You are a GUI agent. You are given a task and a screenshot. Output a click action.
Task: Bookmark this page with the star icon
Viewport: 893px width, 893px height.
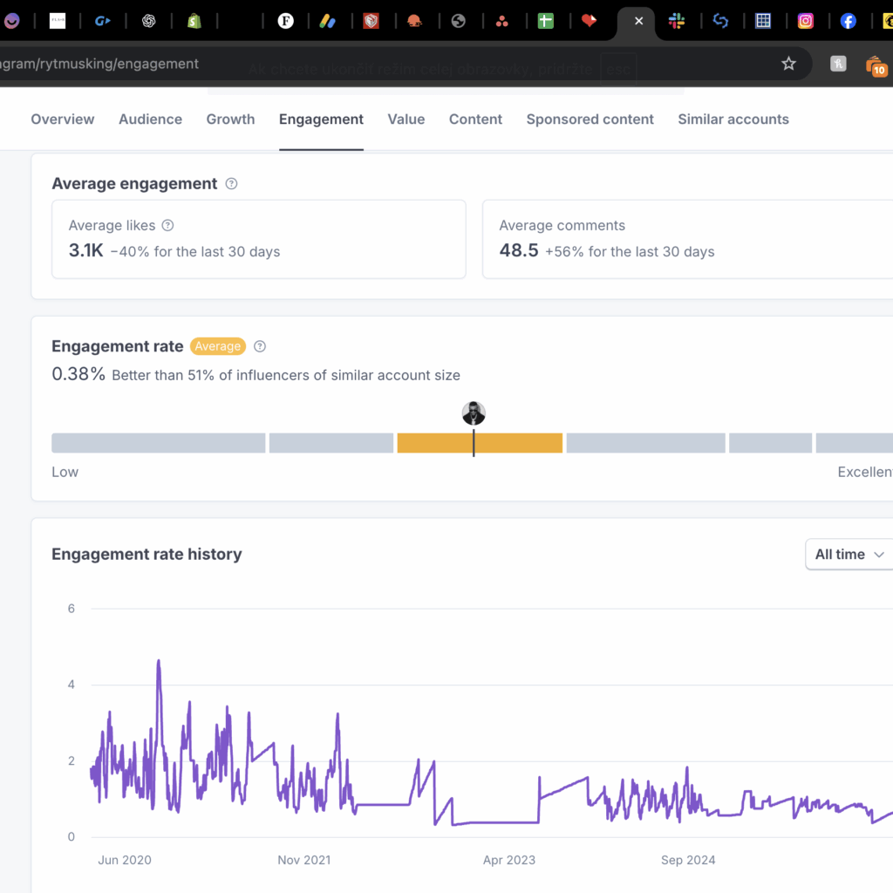click(x=788, y=64)
